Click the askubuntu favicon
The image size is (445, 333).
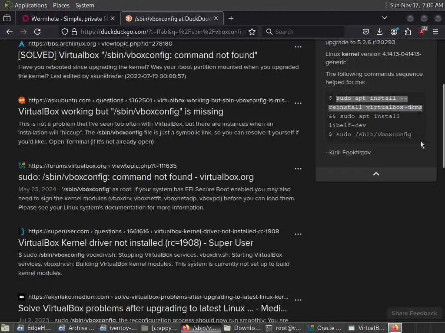pyautogui.click(x=22, y=100)
